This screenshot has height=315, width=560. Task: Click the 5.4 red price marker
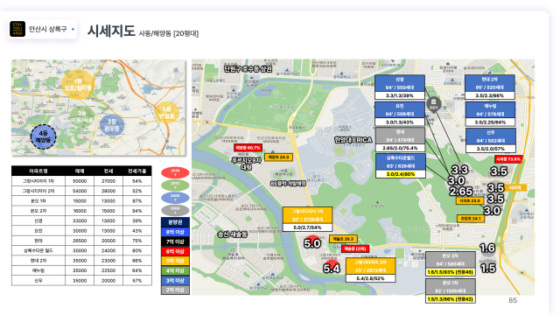click(x=332, y=268)
